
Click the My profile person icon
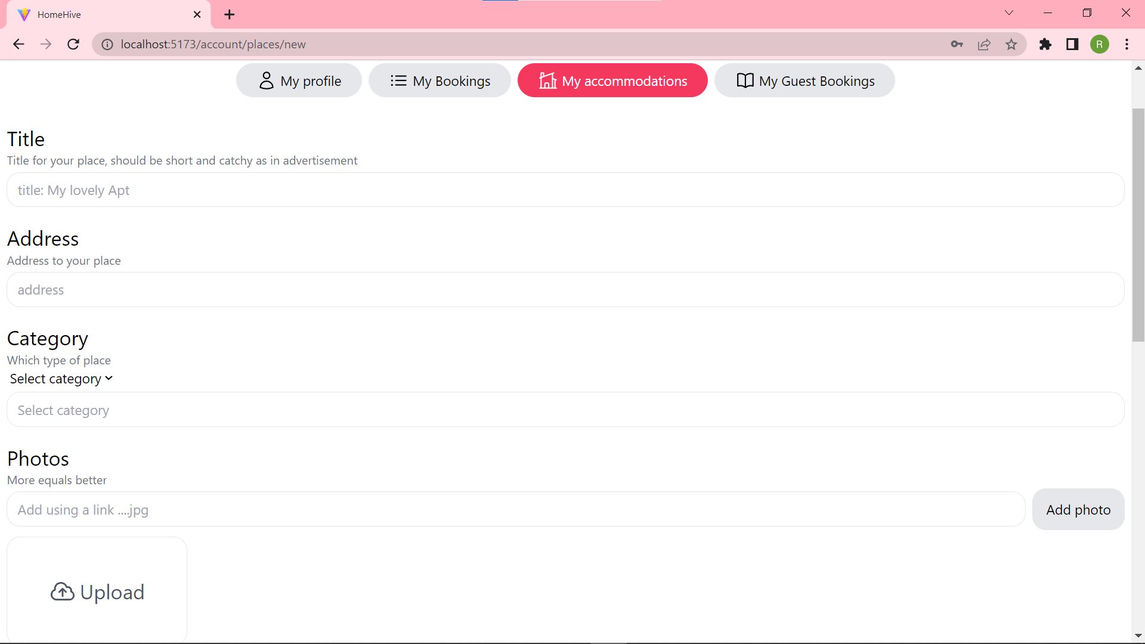(x=267, y=80)
